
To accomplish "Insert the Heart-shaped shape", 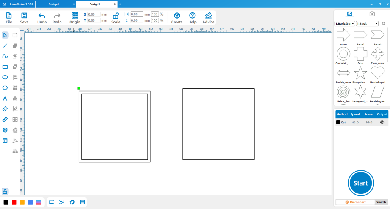I will tap(377, 73).
